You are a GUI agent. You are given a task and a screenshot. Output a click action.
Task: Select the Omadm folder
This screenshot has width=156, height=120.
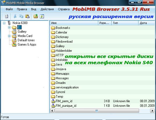pos(61,83)
